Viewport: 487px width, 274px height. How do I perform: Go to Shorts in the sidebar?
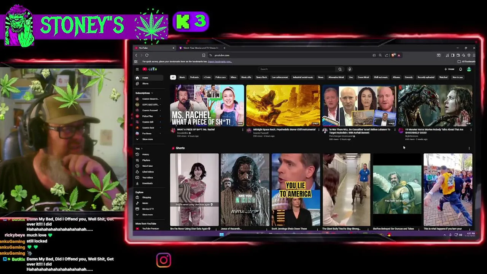point(148,84)
